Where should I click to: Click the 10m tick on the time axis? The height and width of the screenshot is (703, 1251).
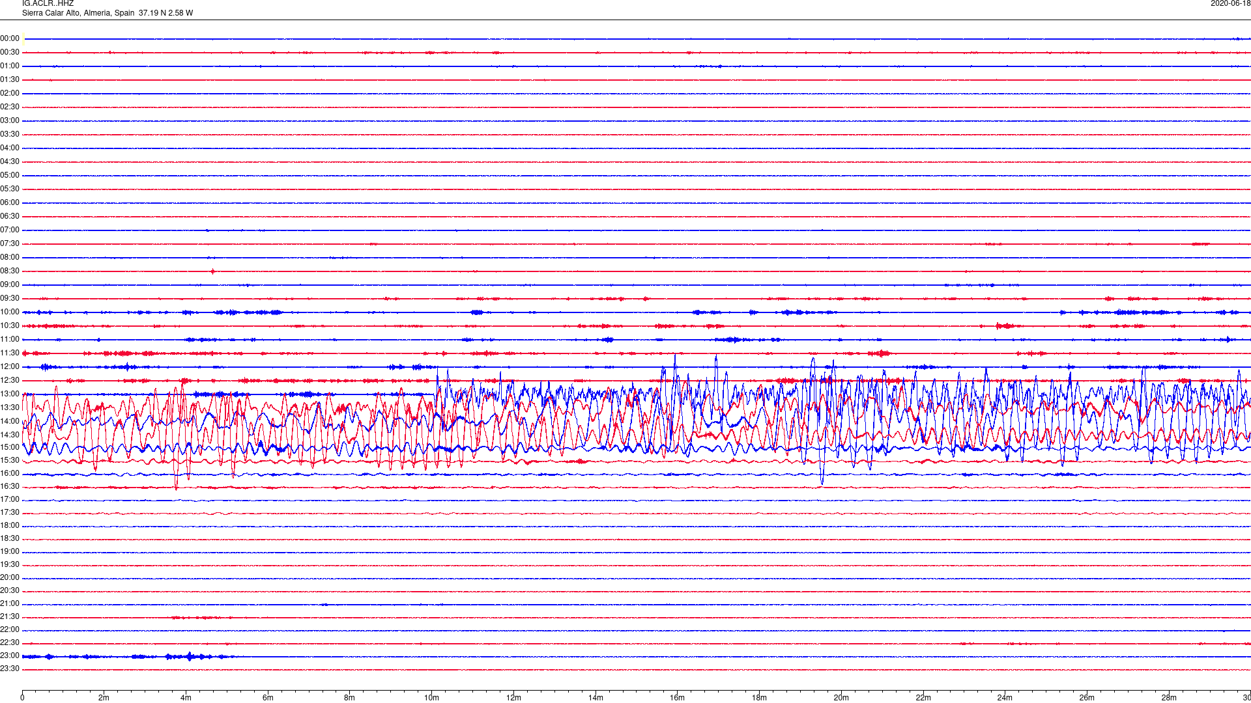coord(431,698)
